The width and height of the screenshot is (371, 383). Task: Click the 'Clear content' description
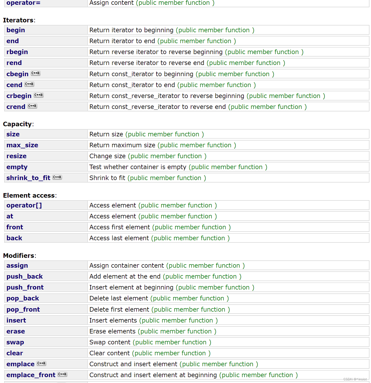click(x=110, y=353)
